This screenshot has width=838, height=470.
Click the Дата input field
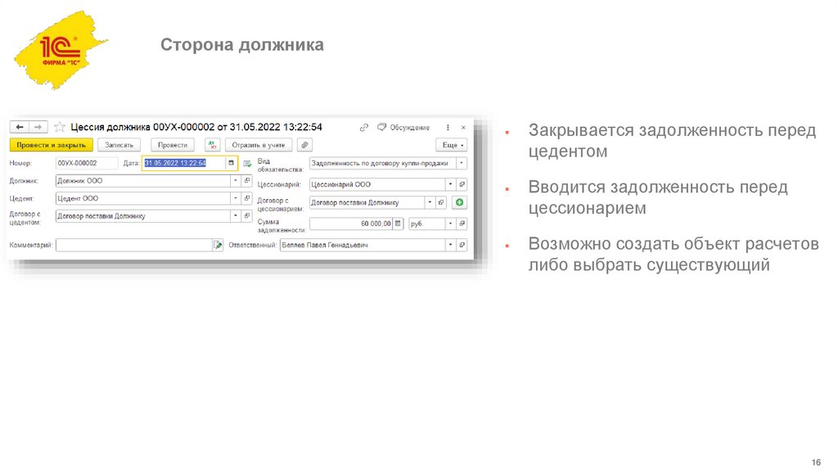[183, 163]
